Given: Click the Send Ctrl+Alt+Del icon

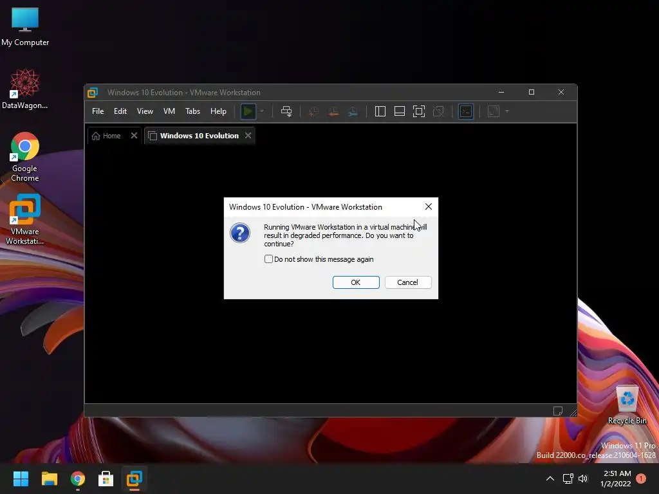Looking at the screenshot, I should tap(286, 111).
